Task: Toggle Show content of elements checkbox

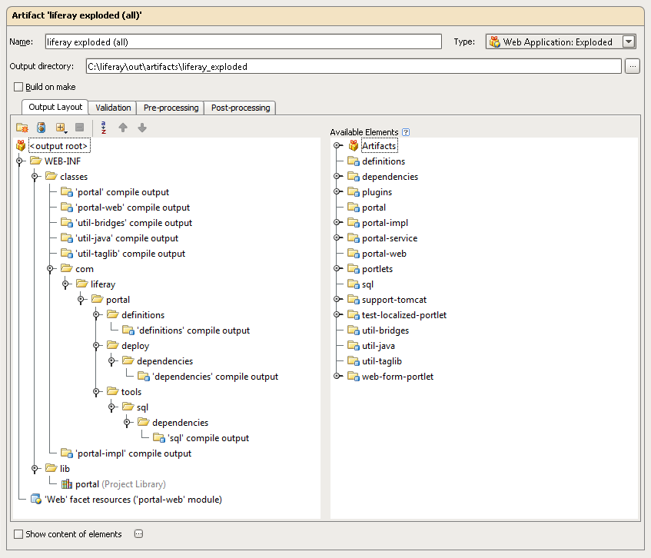Action: (x=18, y=534)
